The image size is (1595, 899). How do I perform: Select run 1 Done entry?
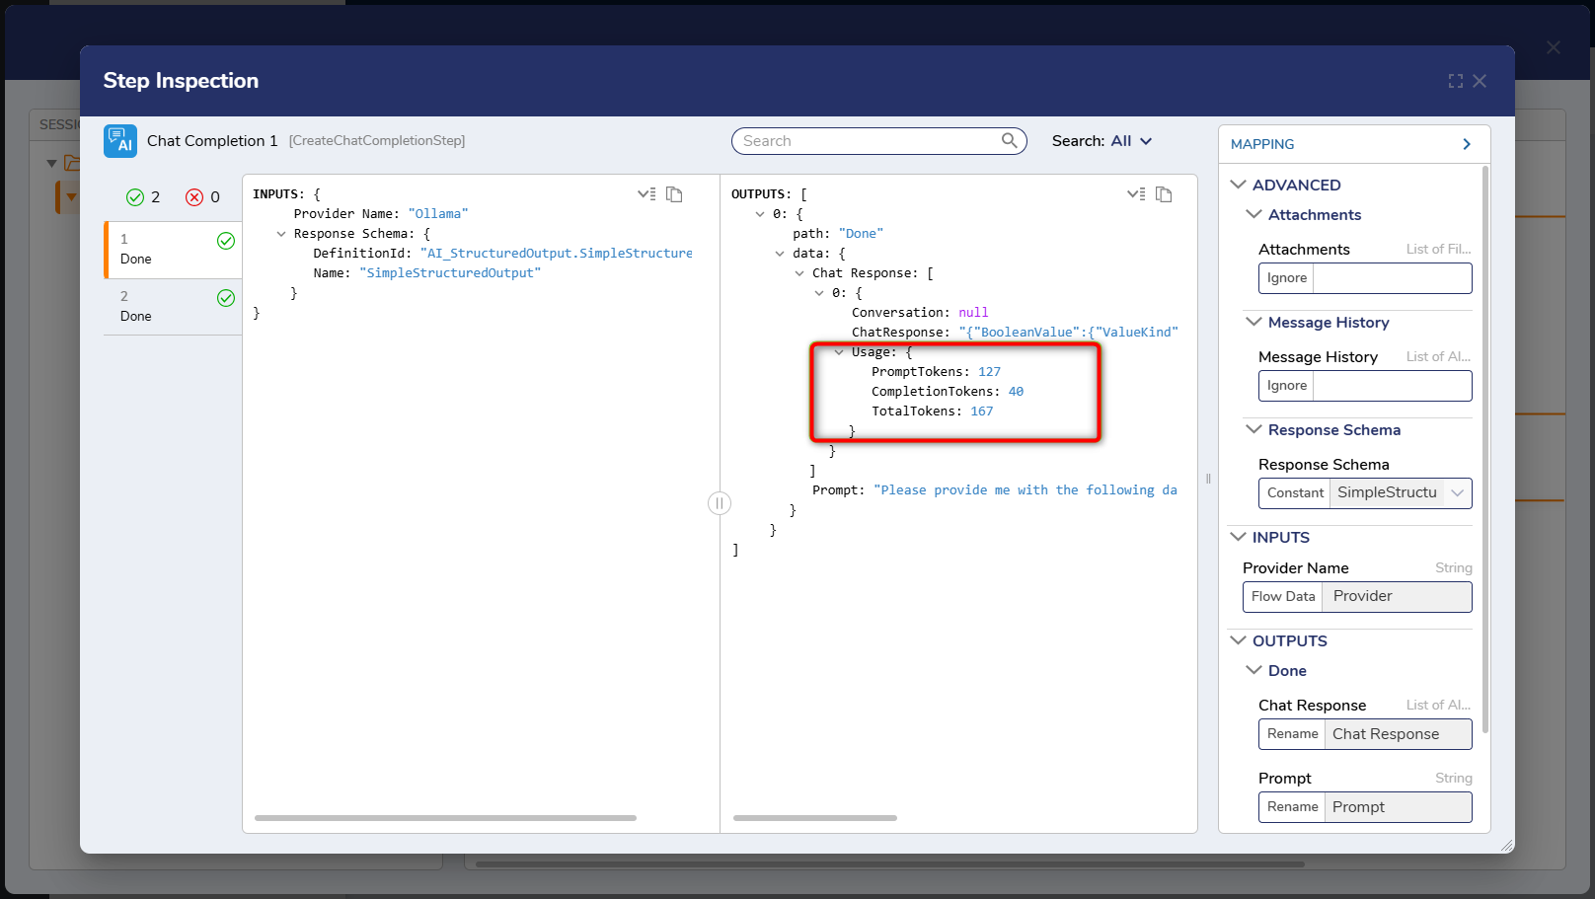(x=173, y=250)
